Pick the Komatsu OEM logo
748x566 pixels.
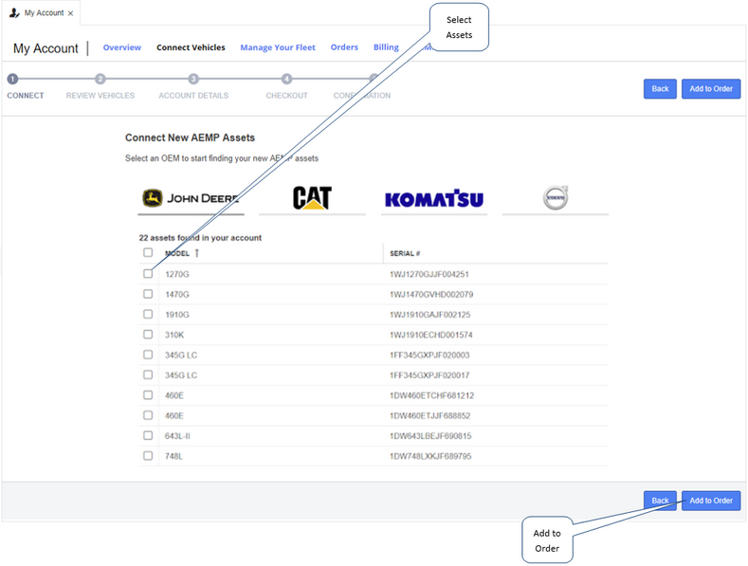434,198
